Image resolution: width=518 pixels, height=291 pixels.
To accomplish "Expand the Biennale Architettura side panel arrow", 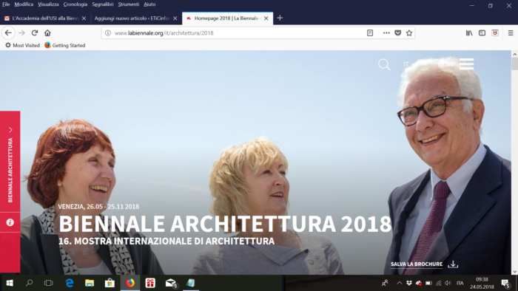I will (x=10, y=130).
